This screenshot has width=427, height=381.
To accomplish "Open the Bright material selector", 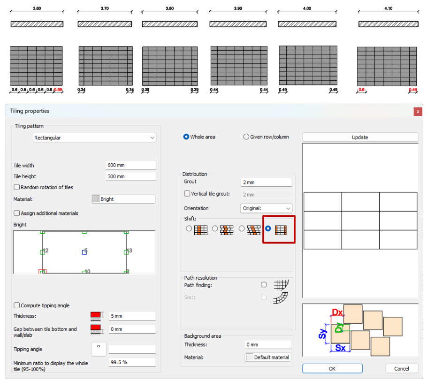I will (x=123, y=199).
